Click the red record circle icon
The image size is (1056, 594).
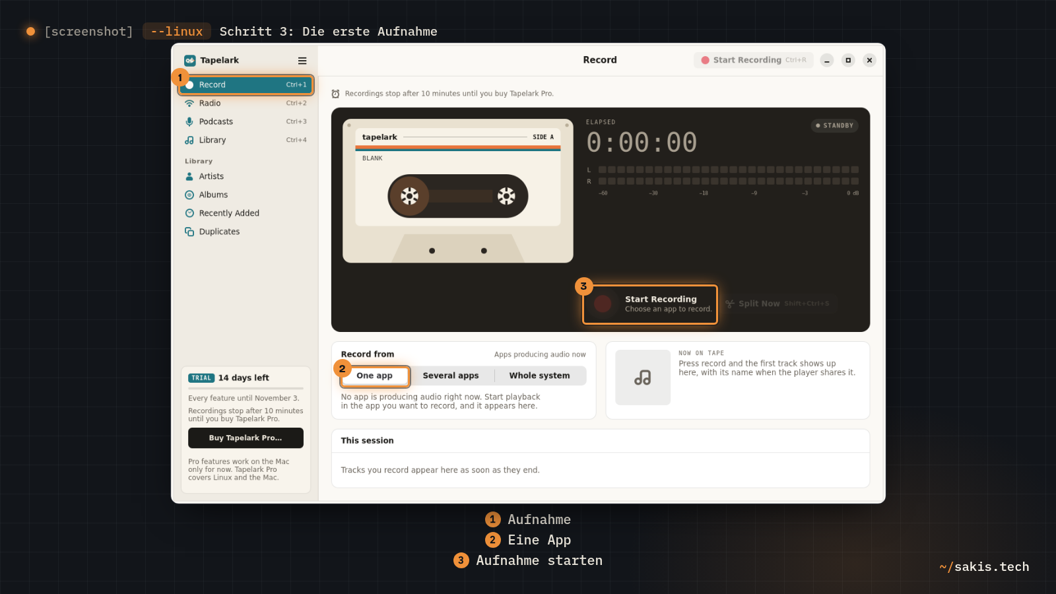pyautogui.click(x=603, y=304)
